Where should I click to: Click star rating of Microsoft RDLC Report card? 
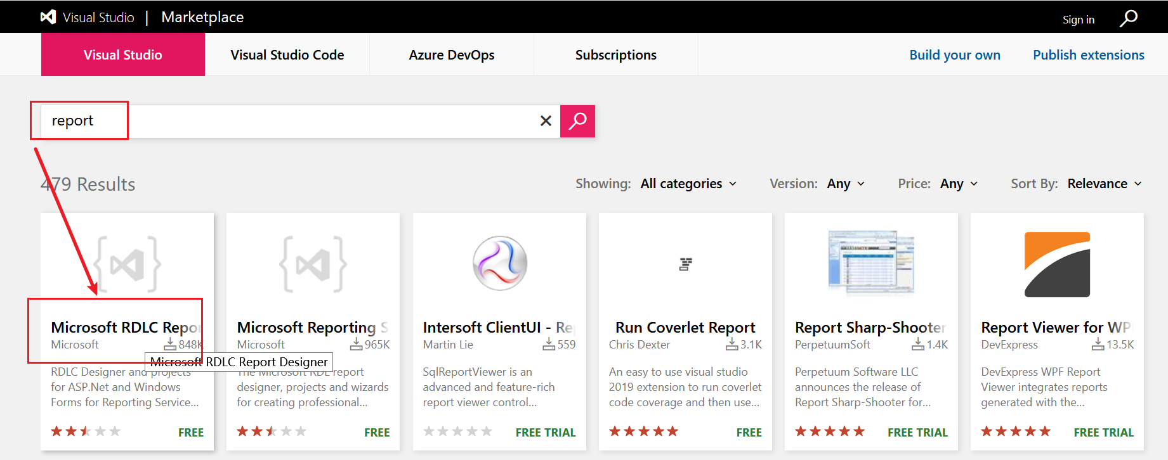[x=86, y=431]
